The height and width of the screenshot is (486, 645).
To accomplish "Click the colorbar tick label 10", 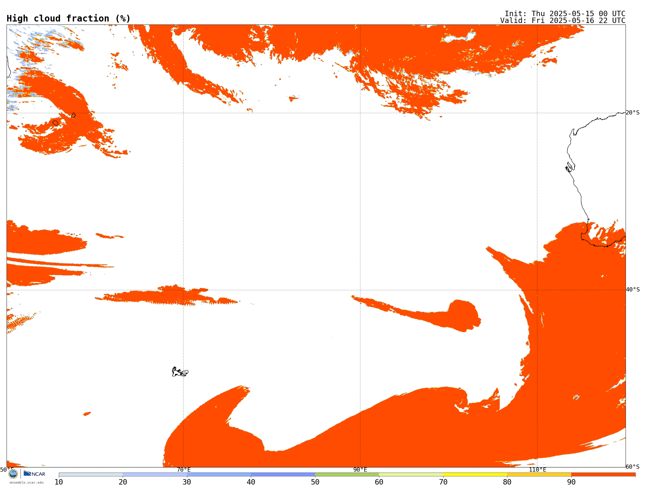I will [59, 482].
